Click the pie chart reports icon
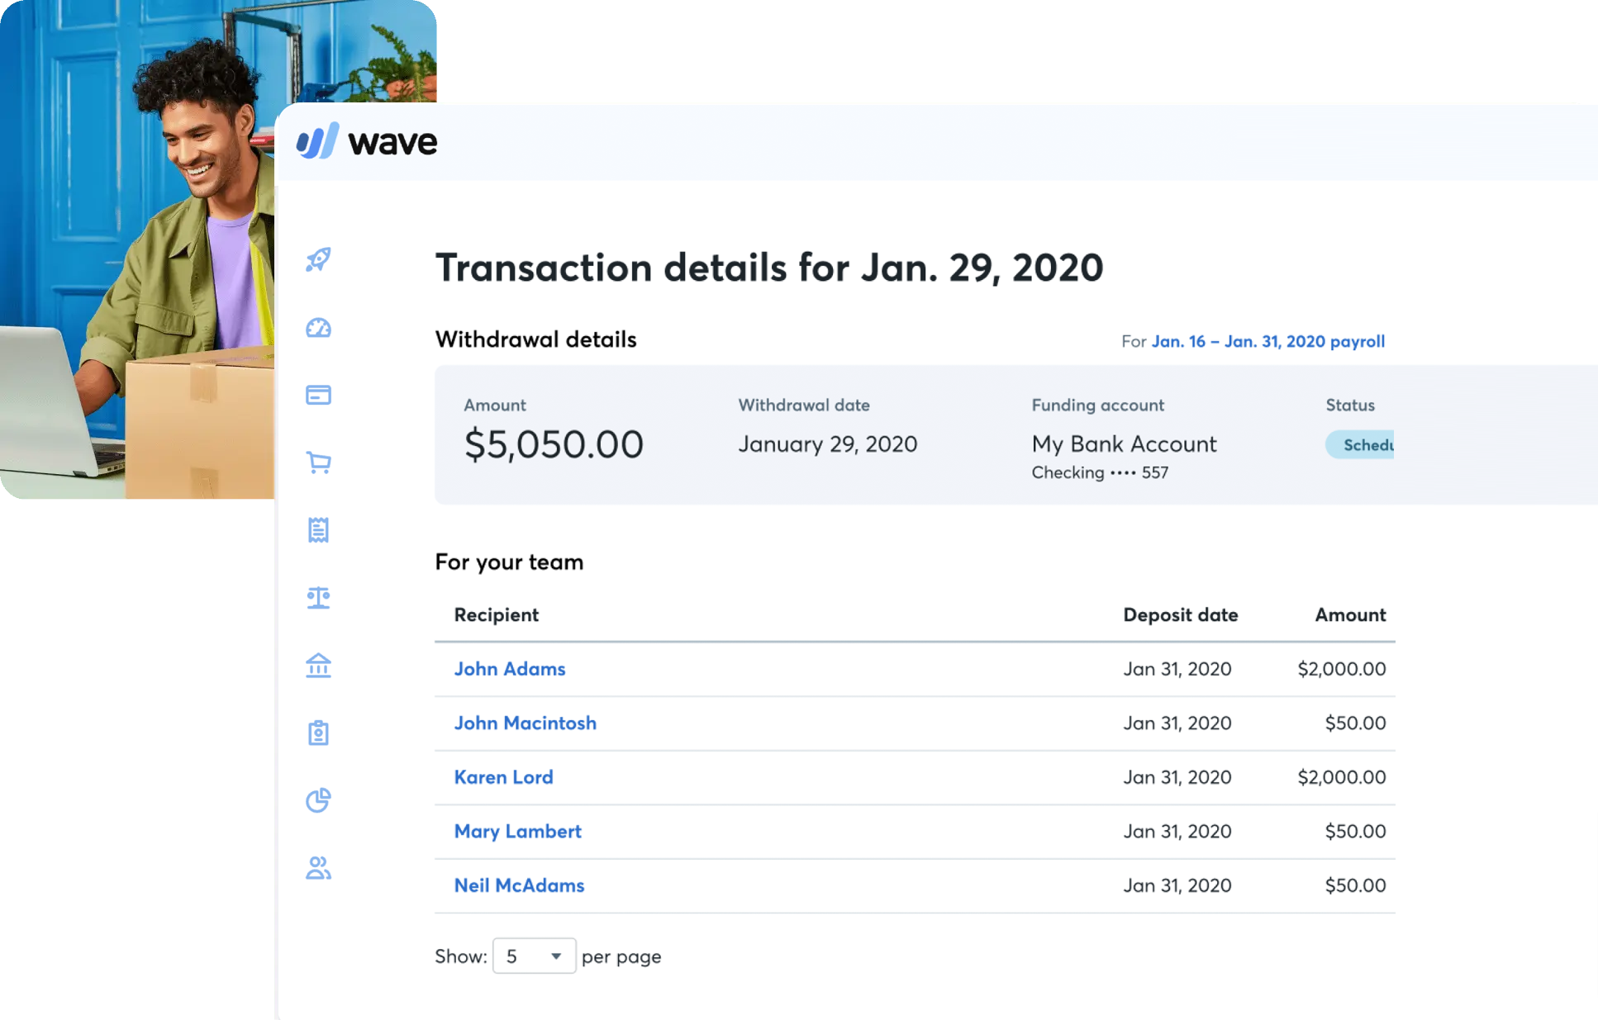The height and width of the screenshot is (1020, 1598). coord(319,799)
